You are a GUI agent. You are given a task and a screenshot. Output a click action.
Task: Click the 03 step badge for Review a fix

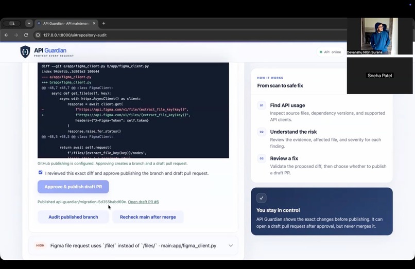262,158
